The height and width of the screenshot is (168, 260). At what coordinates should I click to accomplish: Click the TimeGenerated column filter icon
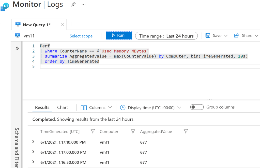(93, 131)
